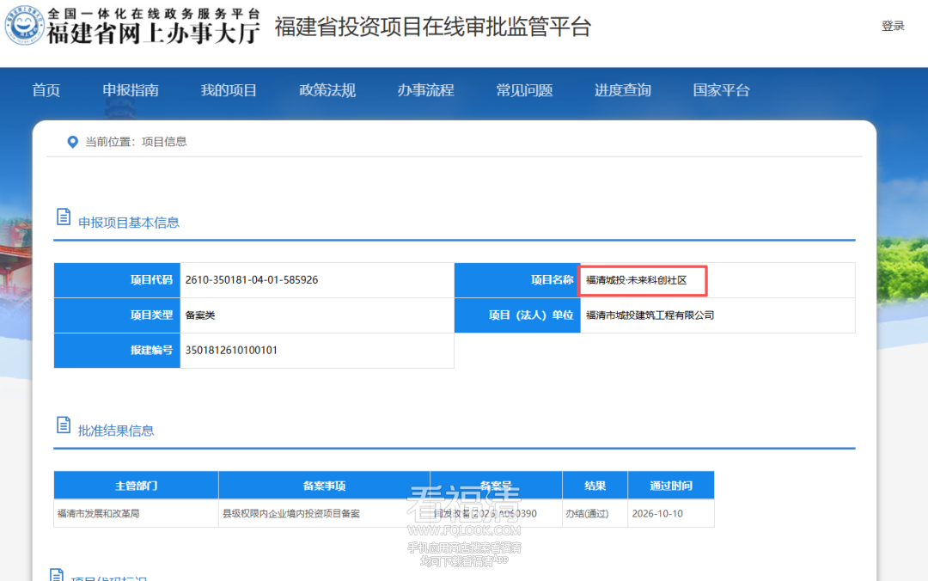Image resolution: width=928 pixels, height=581 pixels.
Task: Go to 我的项目 in the navigation bar
Action: pos(229,90)
